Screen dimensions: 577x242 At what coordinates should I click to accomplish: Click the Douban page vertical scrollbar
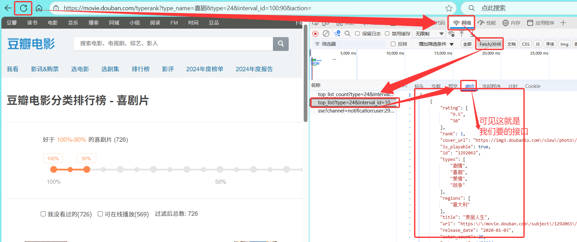click(x=305, y=73)
